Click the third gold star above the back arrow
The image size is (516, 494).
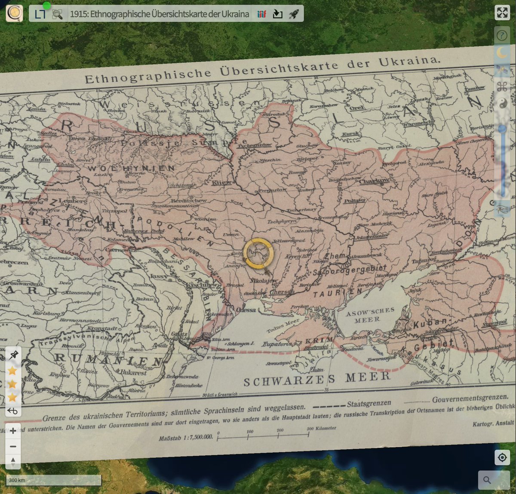click(12, 397)
